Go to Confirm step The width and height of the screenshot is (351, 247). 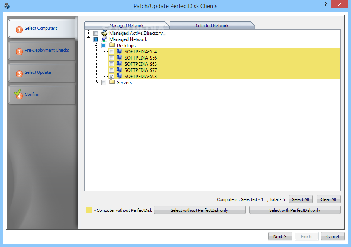(x=42, y=95)
